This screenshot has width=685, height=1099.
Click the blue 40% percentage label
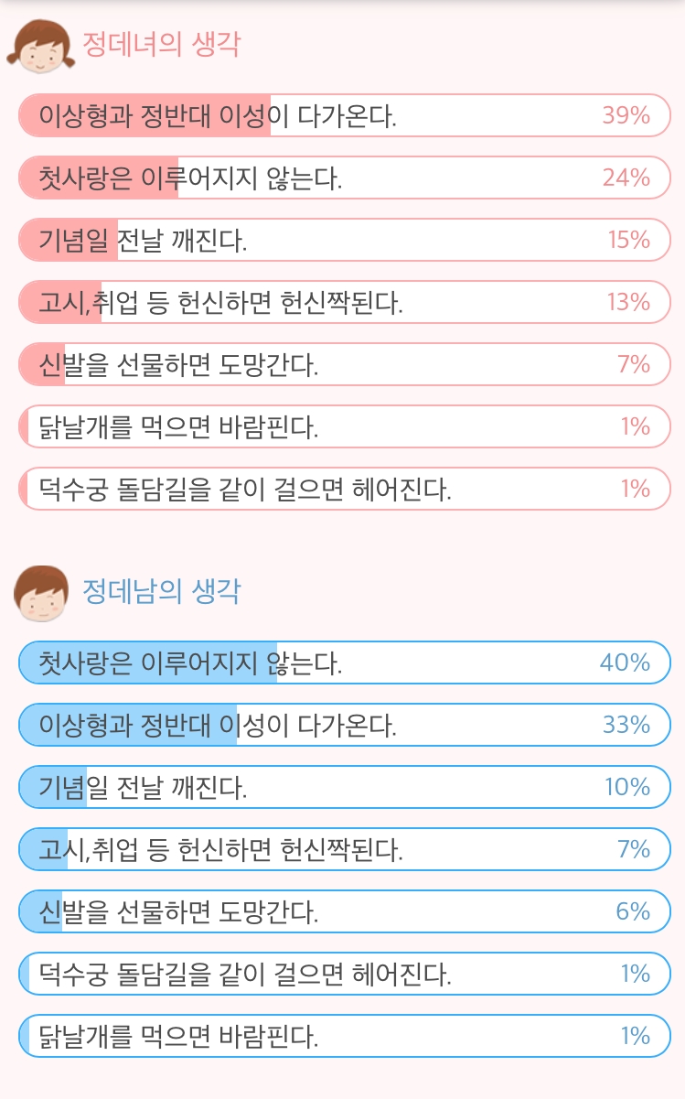coord(626,663)
